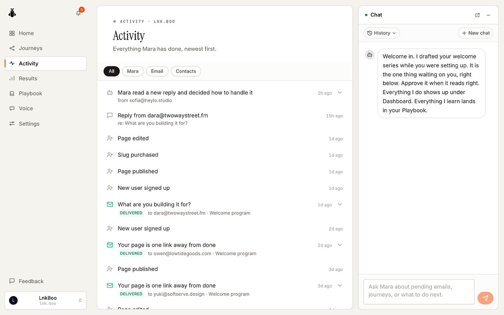Click the DELIVERED badge for yuki@softserve.design
The height and width of the screenshot is (315, 504).
click(x=131, y=294)
